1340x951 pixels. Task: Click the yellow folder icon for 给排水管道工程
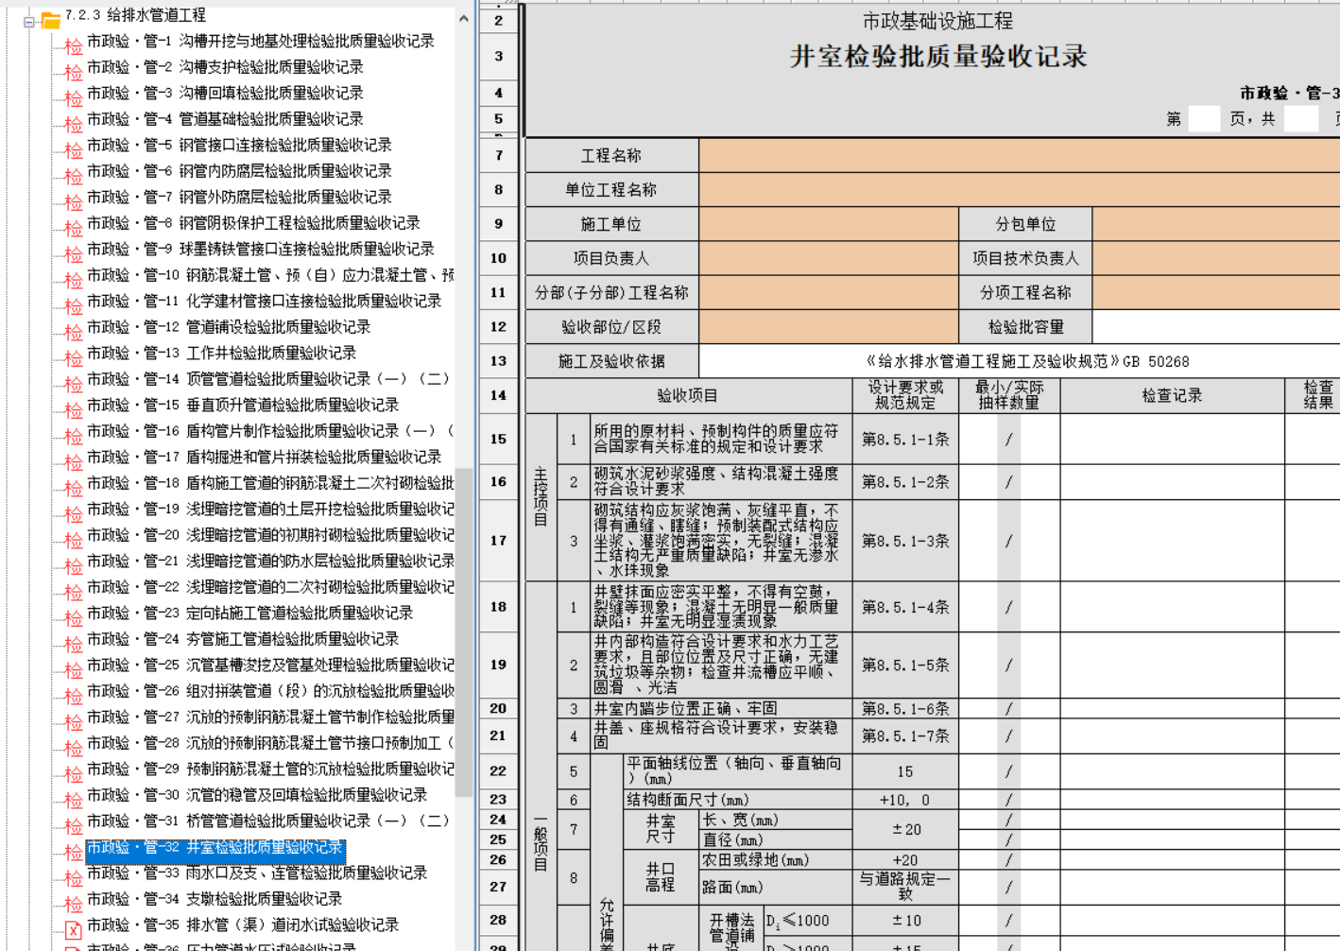tap(50, 20)
